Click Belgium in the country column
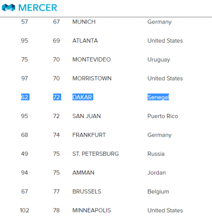This screenshot has height=218, width=212. point(158,191)
